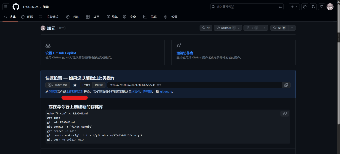The width and height of the screenshot is (340, 154).
Task: Click the 公共 visibility badge
Action: (x=61, y=28)
